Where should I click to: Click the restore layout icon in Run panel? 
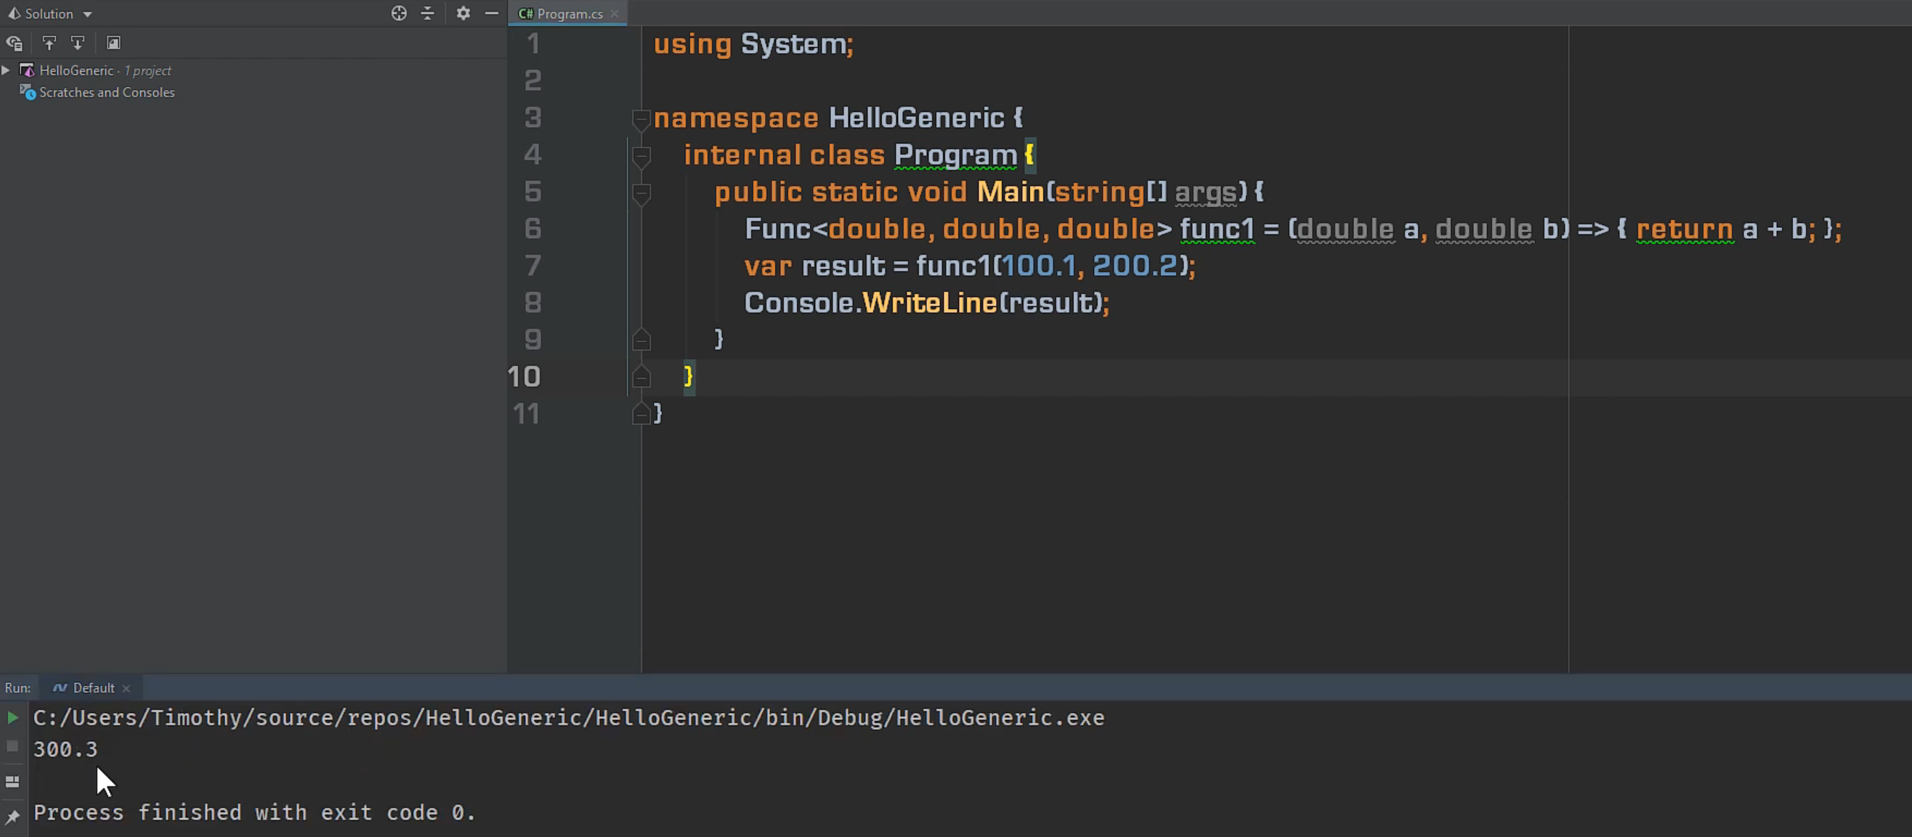(12, 782)
